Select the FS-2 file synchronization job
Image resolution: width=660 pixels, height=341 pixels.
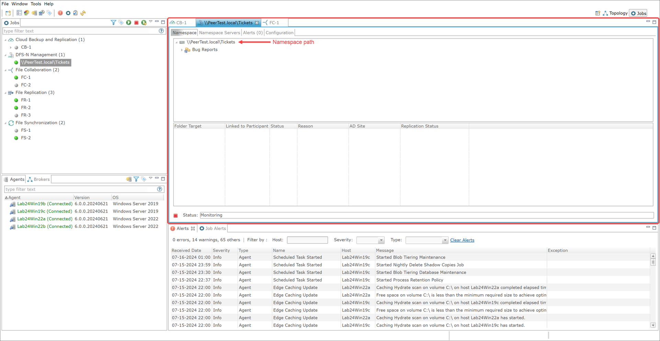point(26,138)
